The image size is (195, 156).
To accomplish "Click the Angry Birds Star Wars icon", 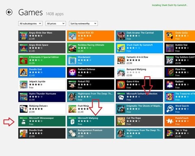I will [24, 36].
